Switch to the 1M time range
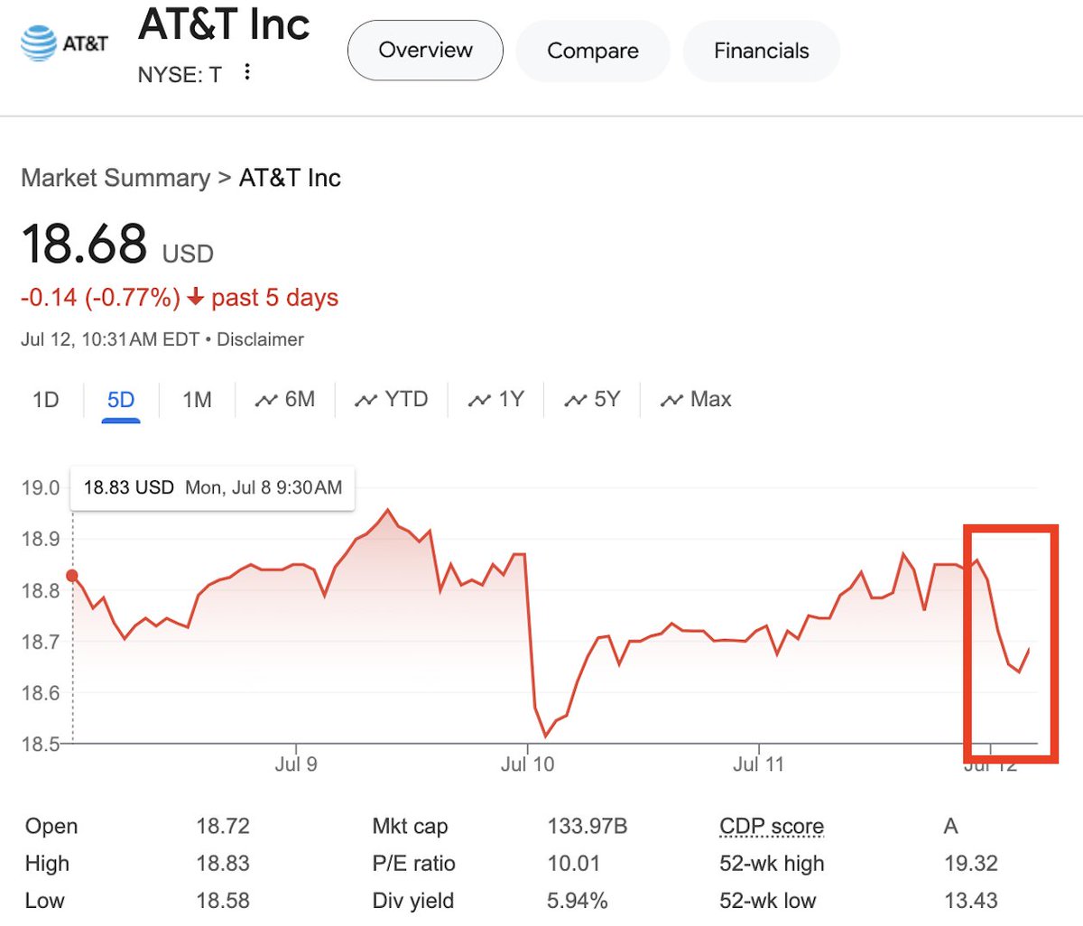 click(x=197, y=399)
